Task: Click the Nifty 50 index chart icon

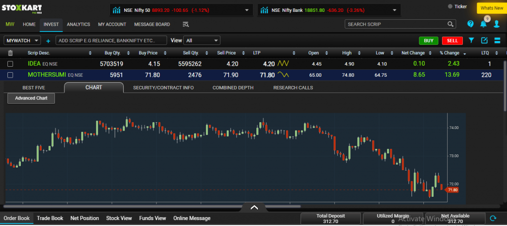Action: coord(117,10)
